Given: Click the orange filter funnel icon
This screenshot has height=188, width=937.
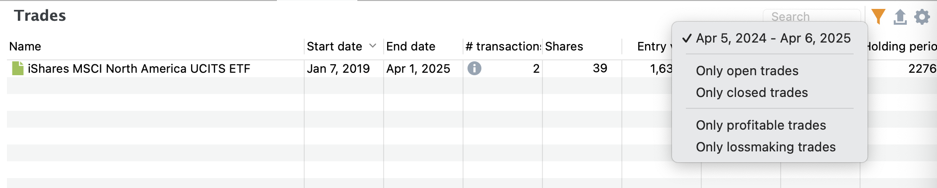Looking at the screenshot, I should pos(878,16).
